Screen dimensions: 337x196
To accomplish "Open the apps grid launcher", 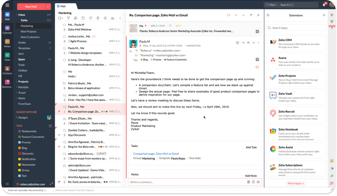I will click(7, 5).
